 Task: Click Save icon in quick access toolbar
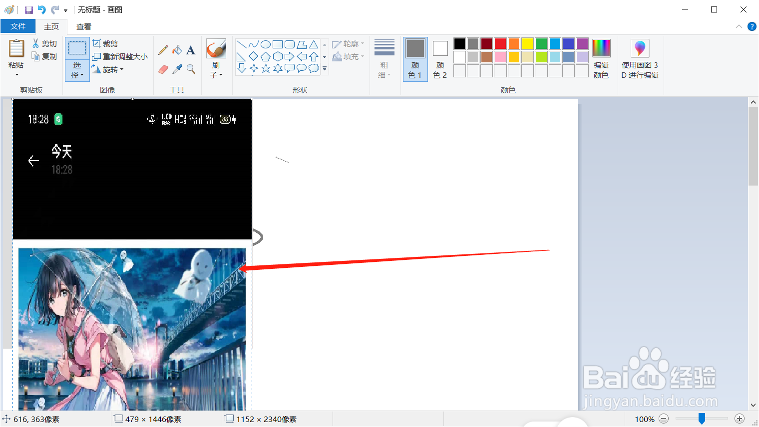pos(28,9)
